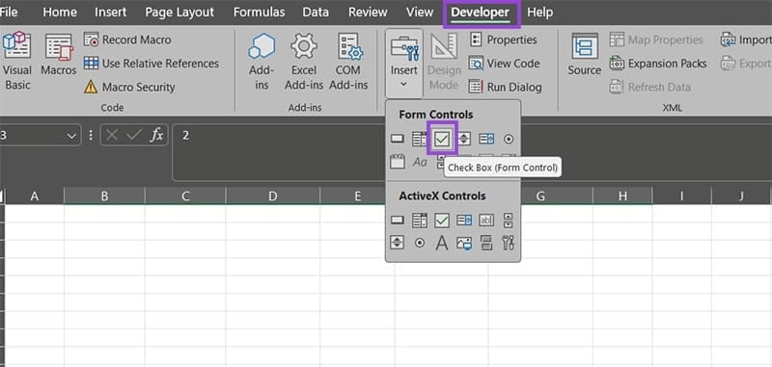Insert ActiveX Option Button
The image size is (772, 367).
420,243
